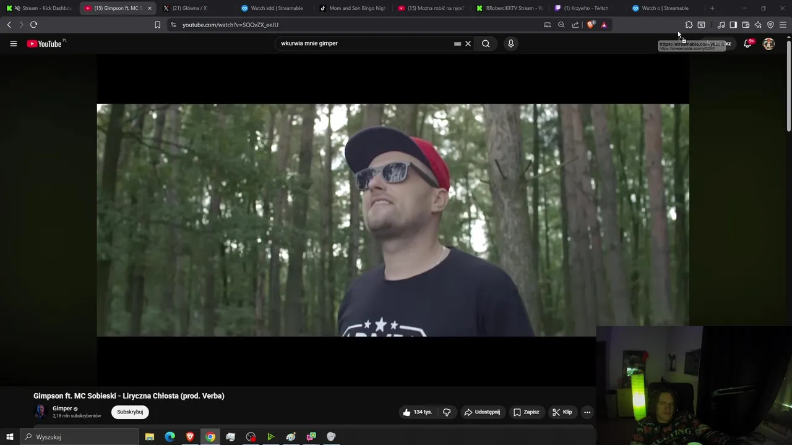Click the Udostępnij share button
Image resolution: width=792 pixels, height=445 pixels.
[x=482, y=412]
